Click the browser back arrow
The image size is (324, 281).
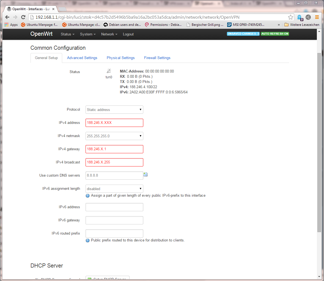tap(7, 17)
